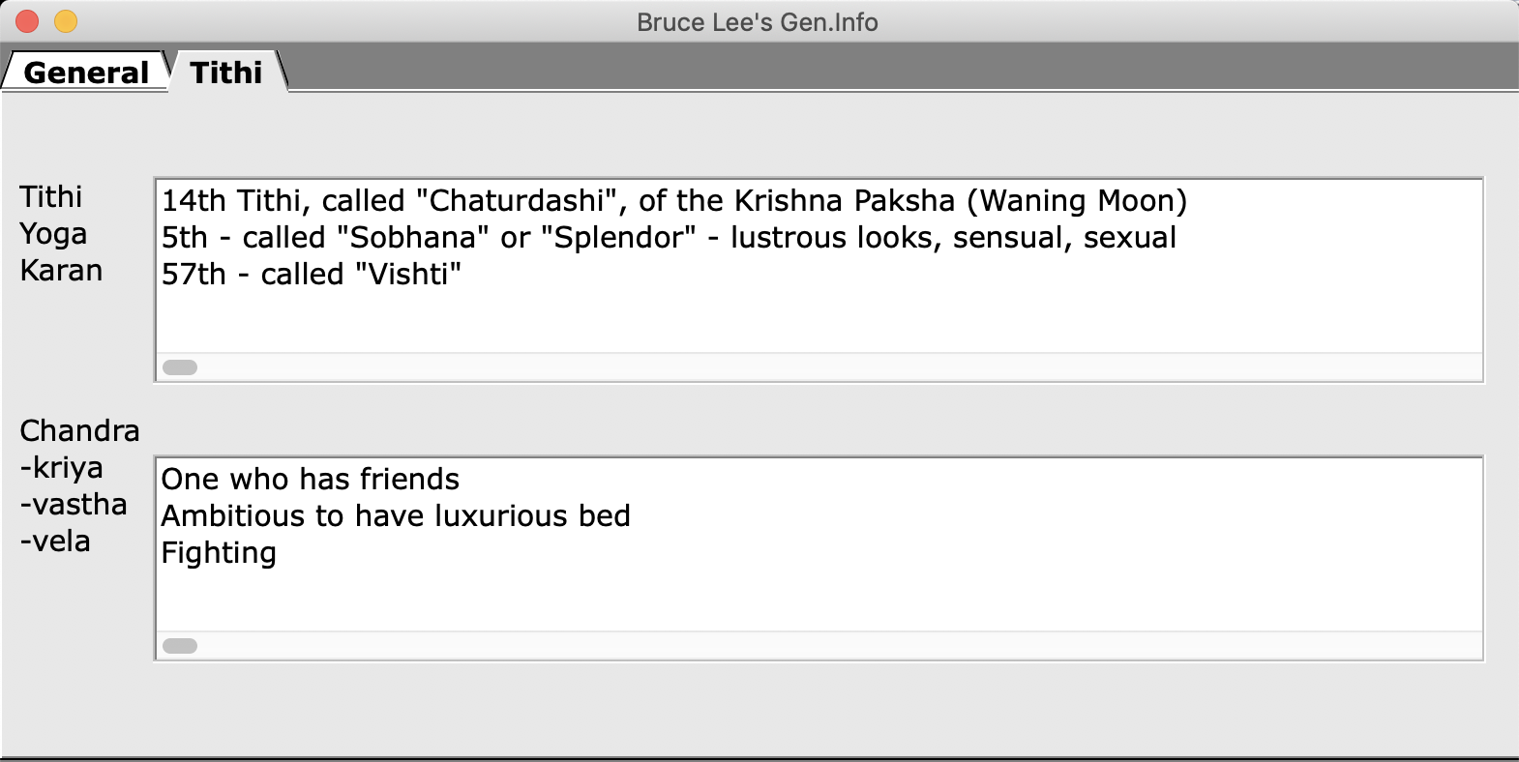The width and height of the screenshot is (1519, 762).
Task: Switch to the General tab
Action: (85, 73)
